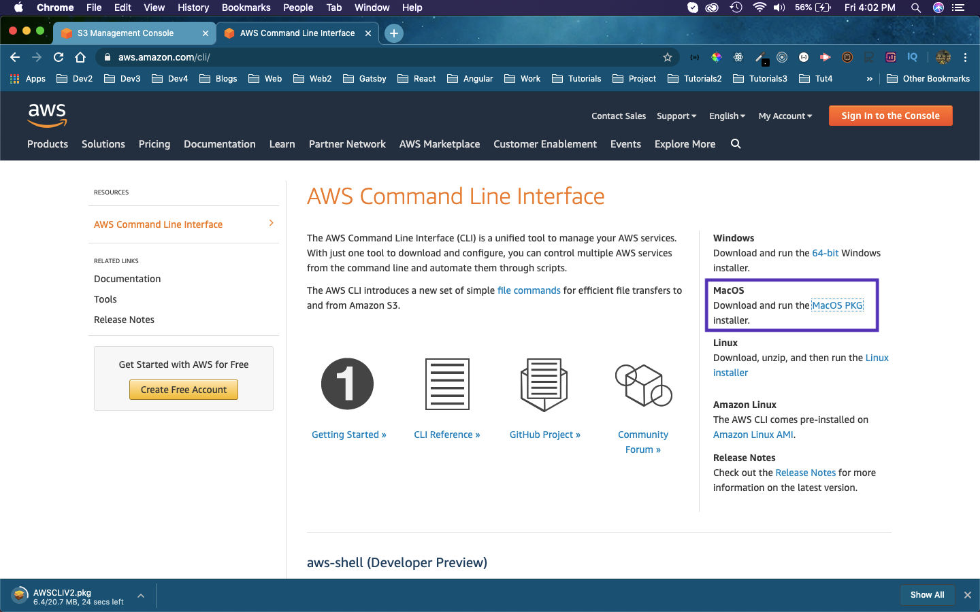
Task: Open the Gatsby bookmarks folder
Action: (365, 78)
